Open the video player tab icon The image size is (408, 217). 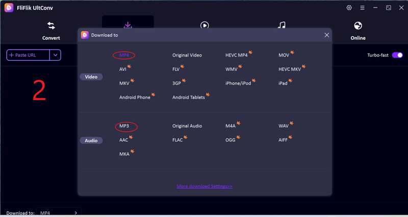coord(204,26)
